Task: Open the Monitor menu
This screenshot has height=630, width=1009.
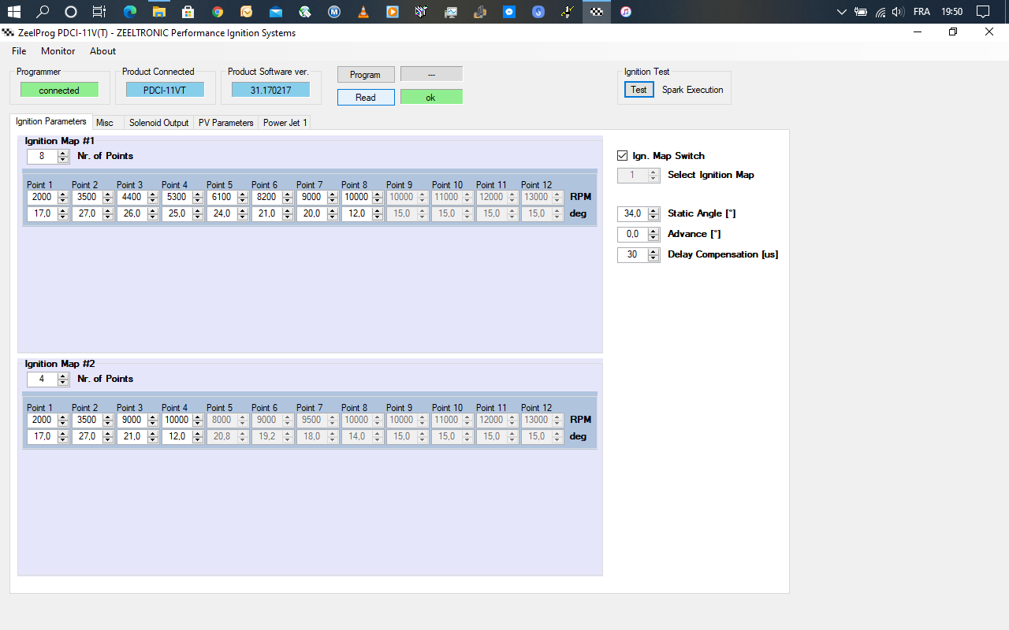Action: pos(58,51)
